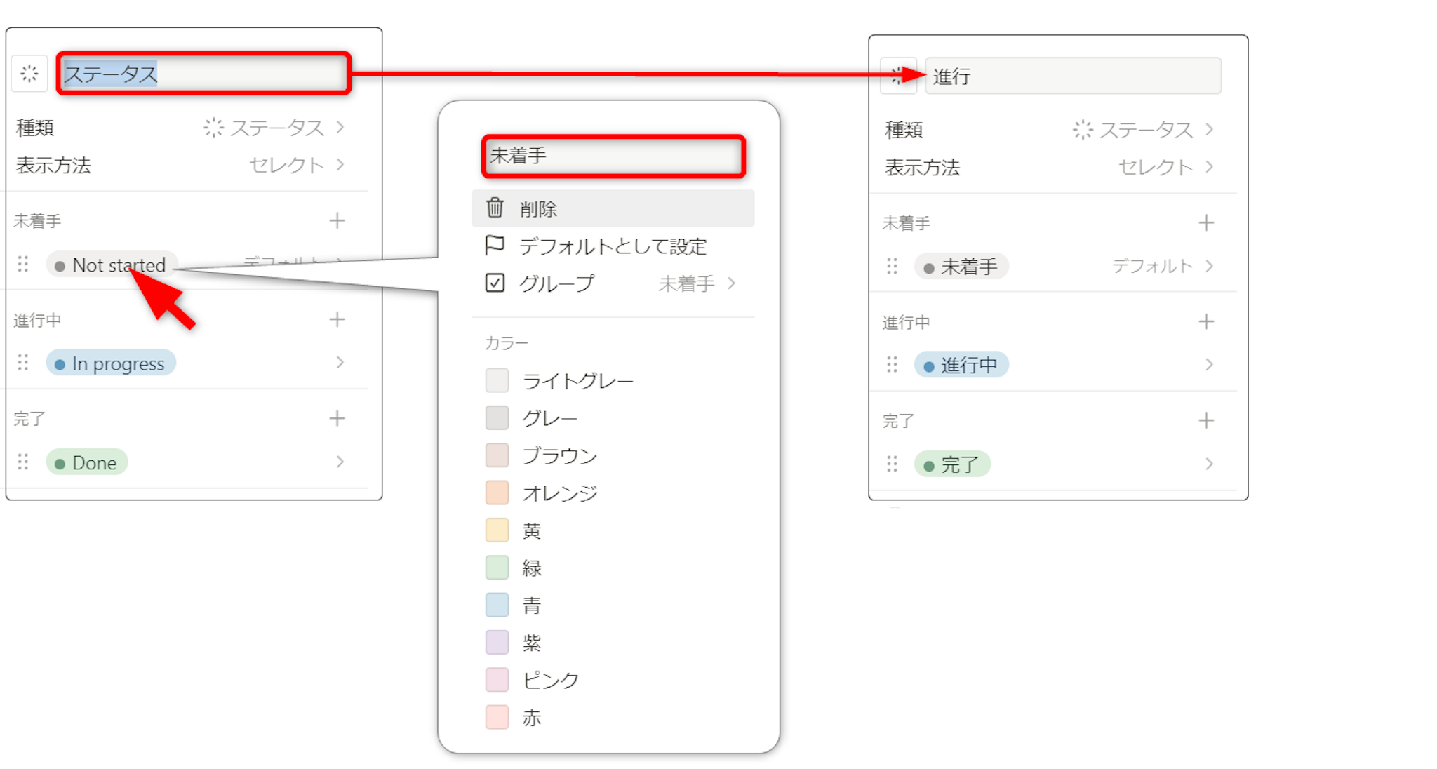Click the green 完了 tag in right panel
The width and height of the screenshot is (1437, 769).
coord(952,464)
